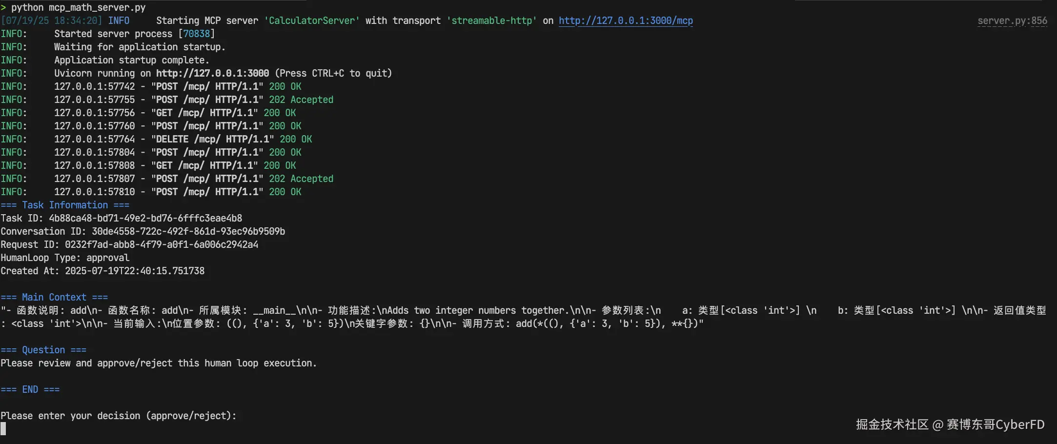Click the bold Uvicorn URL http://127.0.0.1:3000
The height and width of the screenshot is (444, 1057).
[x=212, y=73]
